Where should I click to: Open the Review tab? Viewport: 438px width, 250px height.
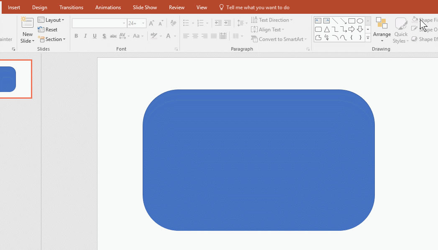click(177, 8)
